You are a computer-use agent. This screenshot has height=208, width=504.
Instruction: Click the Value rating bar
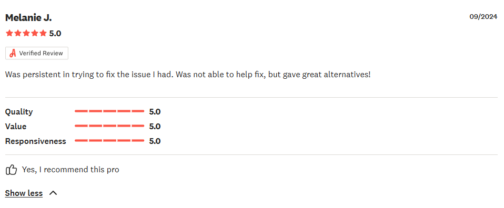[x=109, y=126]
